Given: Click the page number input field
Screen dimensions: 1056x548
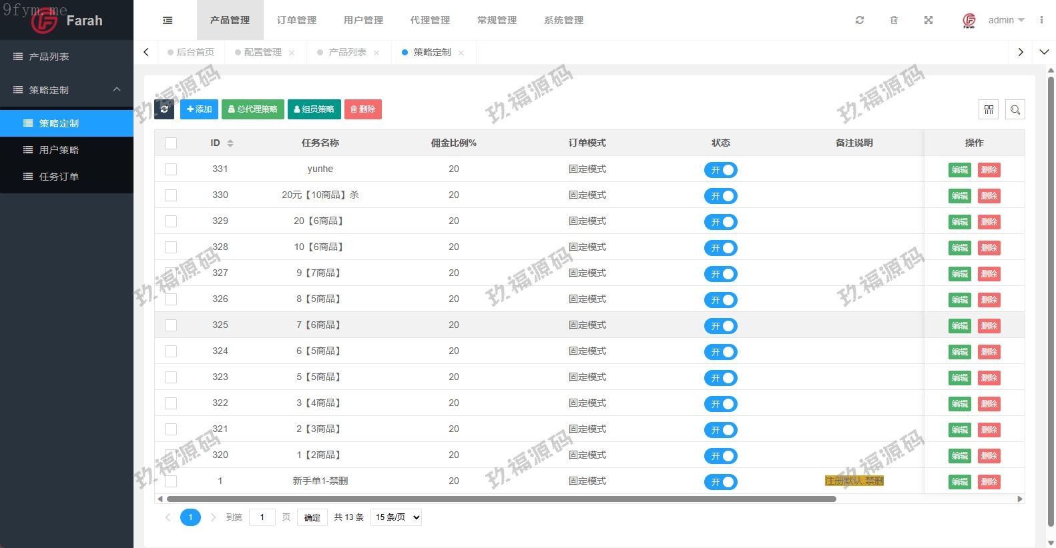Looking at the screenshot, I should (x=262, y=517).
